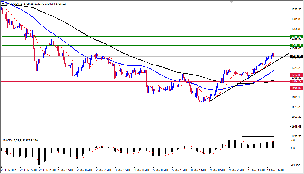This screenshot has height=174, width=304.
Task: Select the green 1759.32 price label
Action: pyautogui.click(x=297, y=36)
